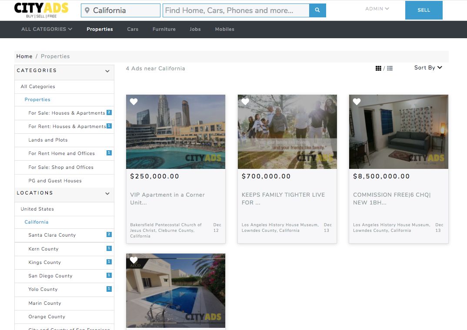Image resolution: width=467 pixels, height=330 pixels.
Task: Collapse the Categories sidebar panel
Action: tap(107, 71)
